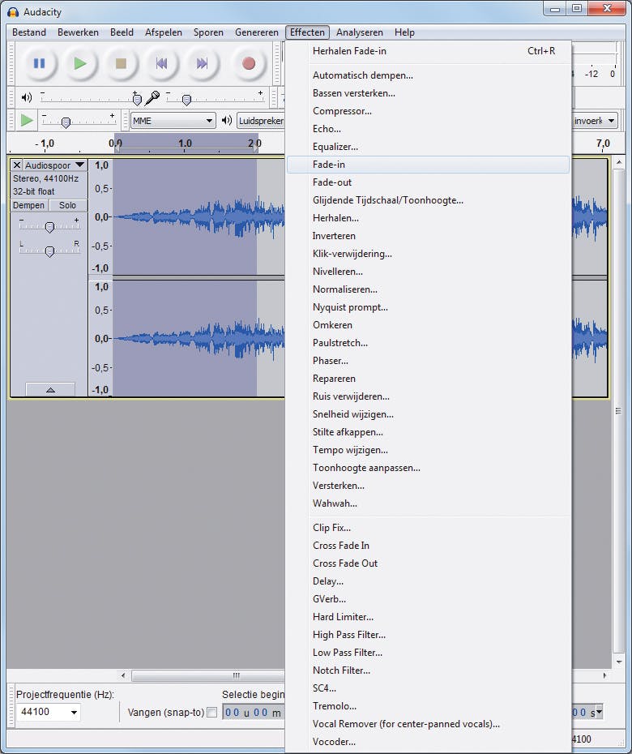Image resolution: width=632 pixels, height=754 pixels.
Task: Collapse the track using the bottom arrow button
Action: 49,389
